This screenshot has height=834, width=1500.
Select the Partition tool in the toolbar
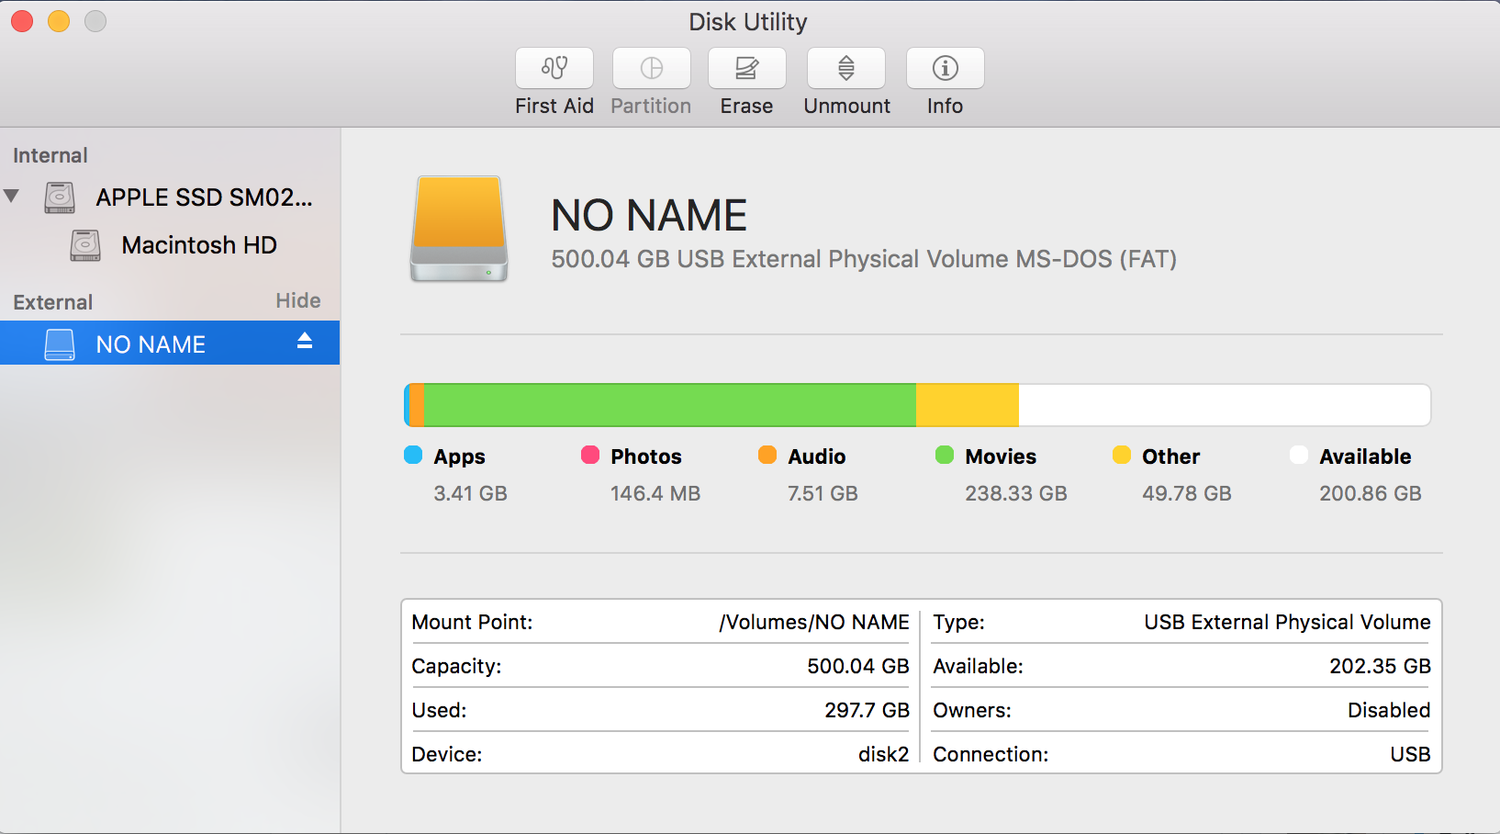coord(651,81)
